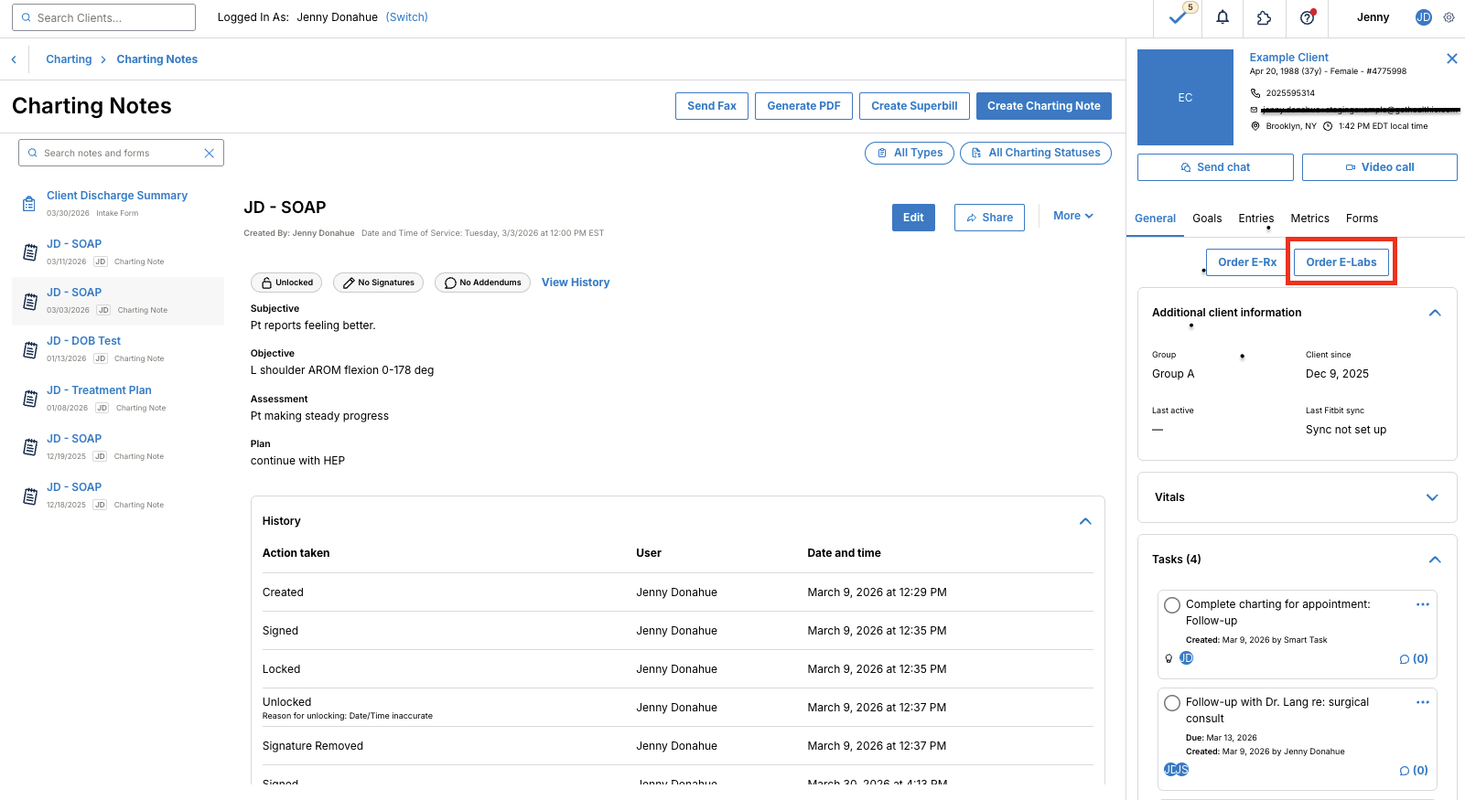This screenshot has height=800, width=1465.
Task: Open the Client Discharge Summary note
Action: point(117,196)
